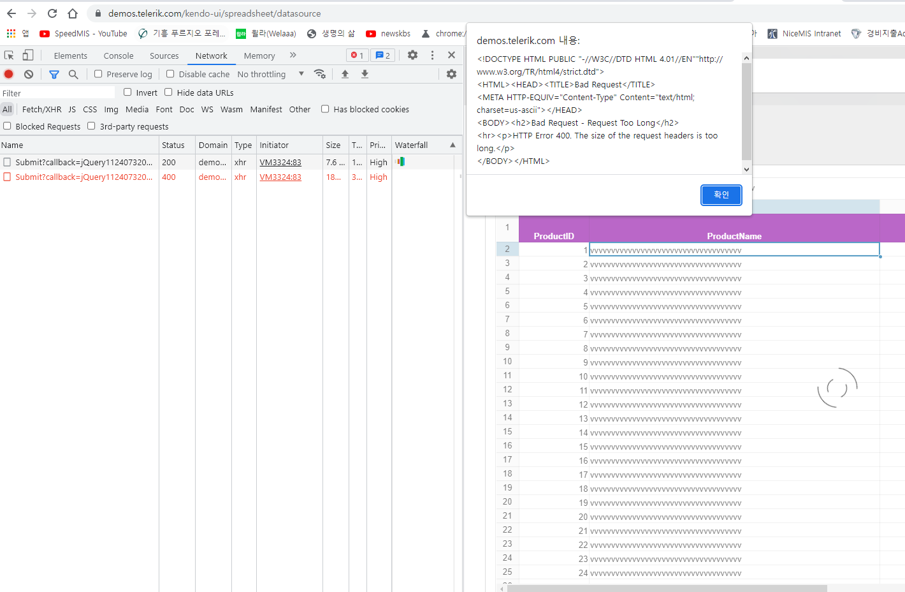Switch to the Sources tab
905x592 pixels.
164,56
